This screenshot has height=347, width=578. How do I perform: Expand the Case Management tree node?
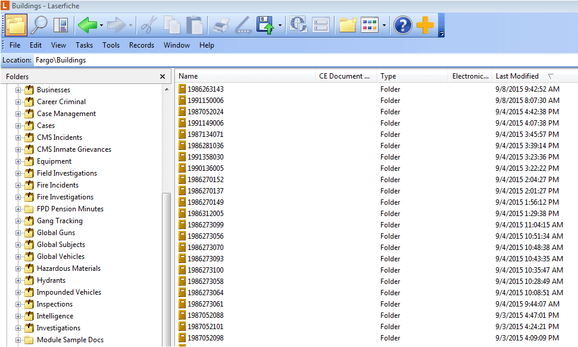(18, 114)
